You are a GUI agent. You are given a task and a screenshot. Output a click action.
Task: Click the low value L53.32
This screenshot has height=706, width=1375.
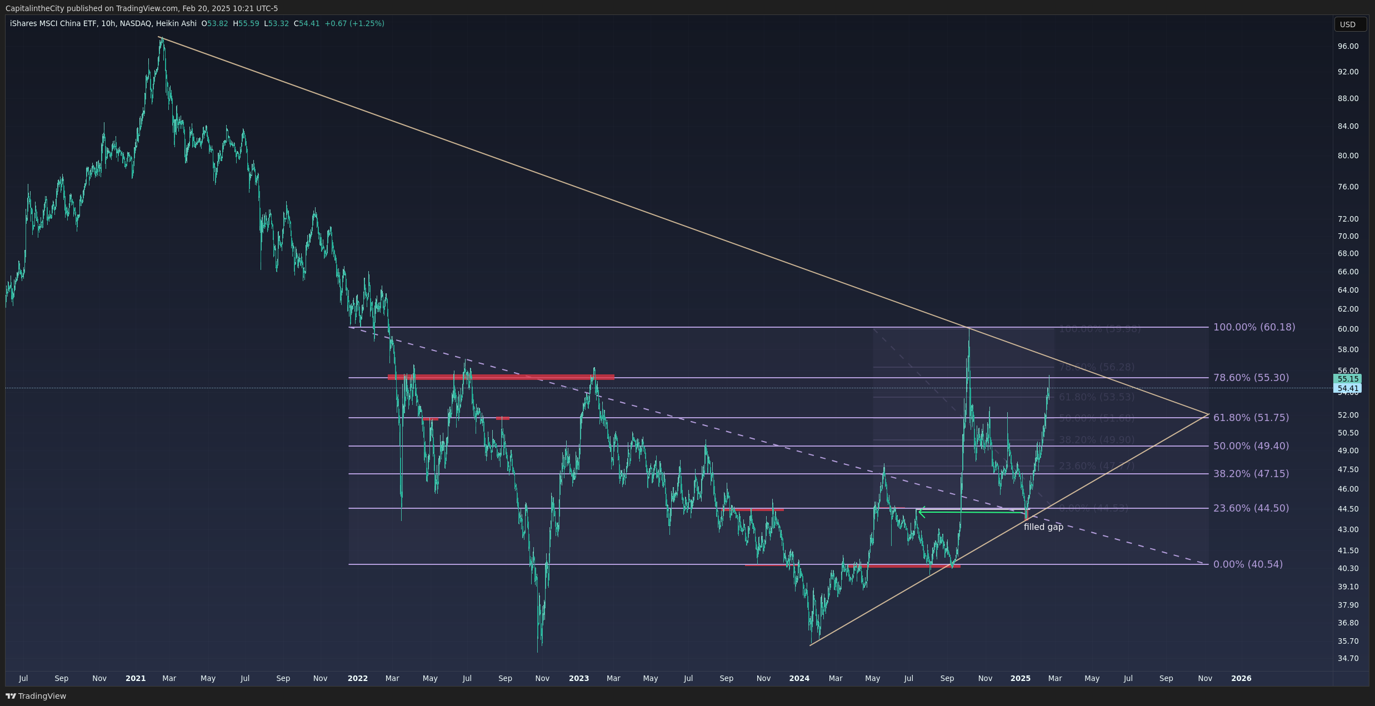pyautogui.click(x=276, y=23)
